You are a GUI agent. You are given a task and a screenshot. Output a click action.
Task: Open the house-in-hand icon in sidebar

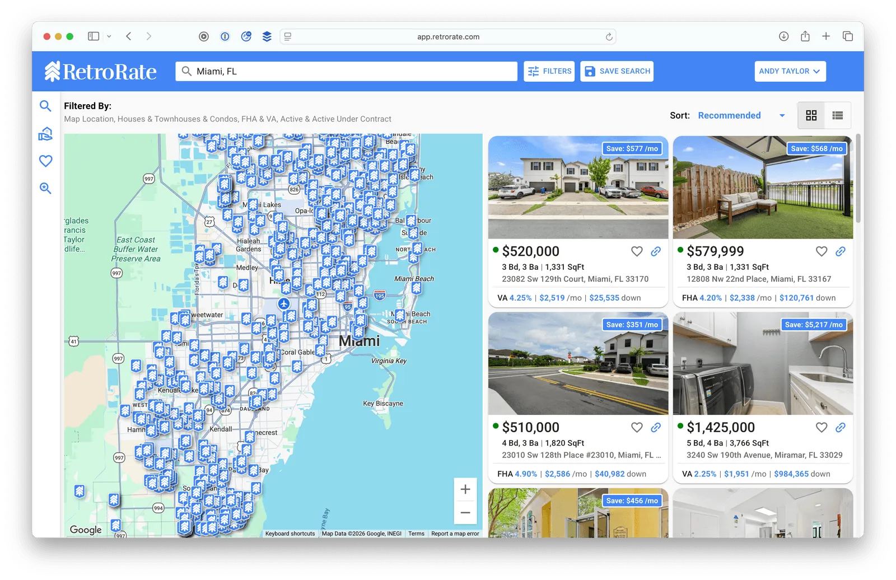pyautogui.click(x=45, y=134)
